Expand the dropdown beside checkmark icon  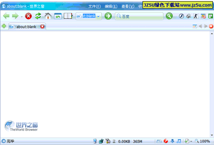[191, 141]
